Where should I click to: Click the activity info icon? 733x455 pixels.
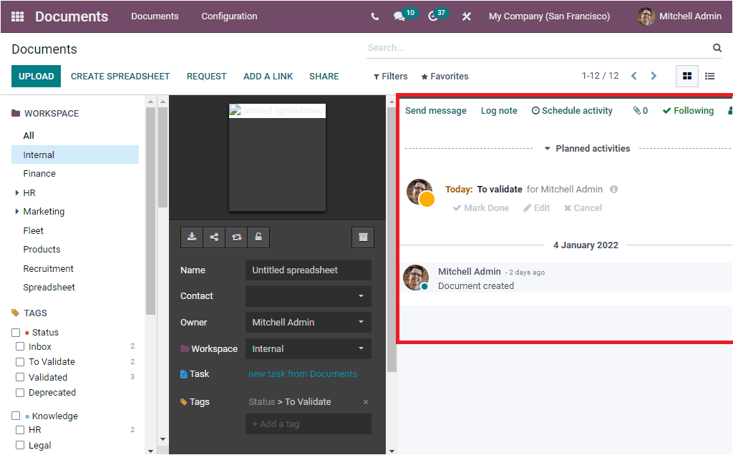613,189
